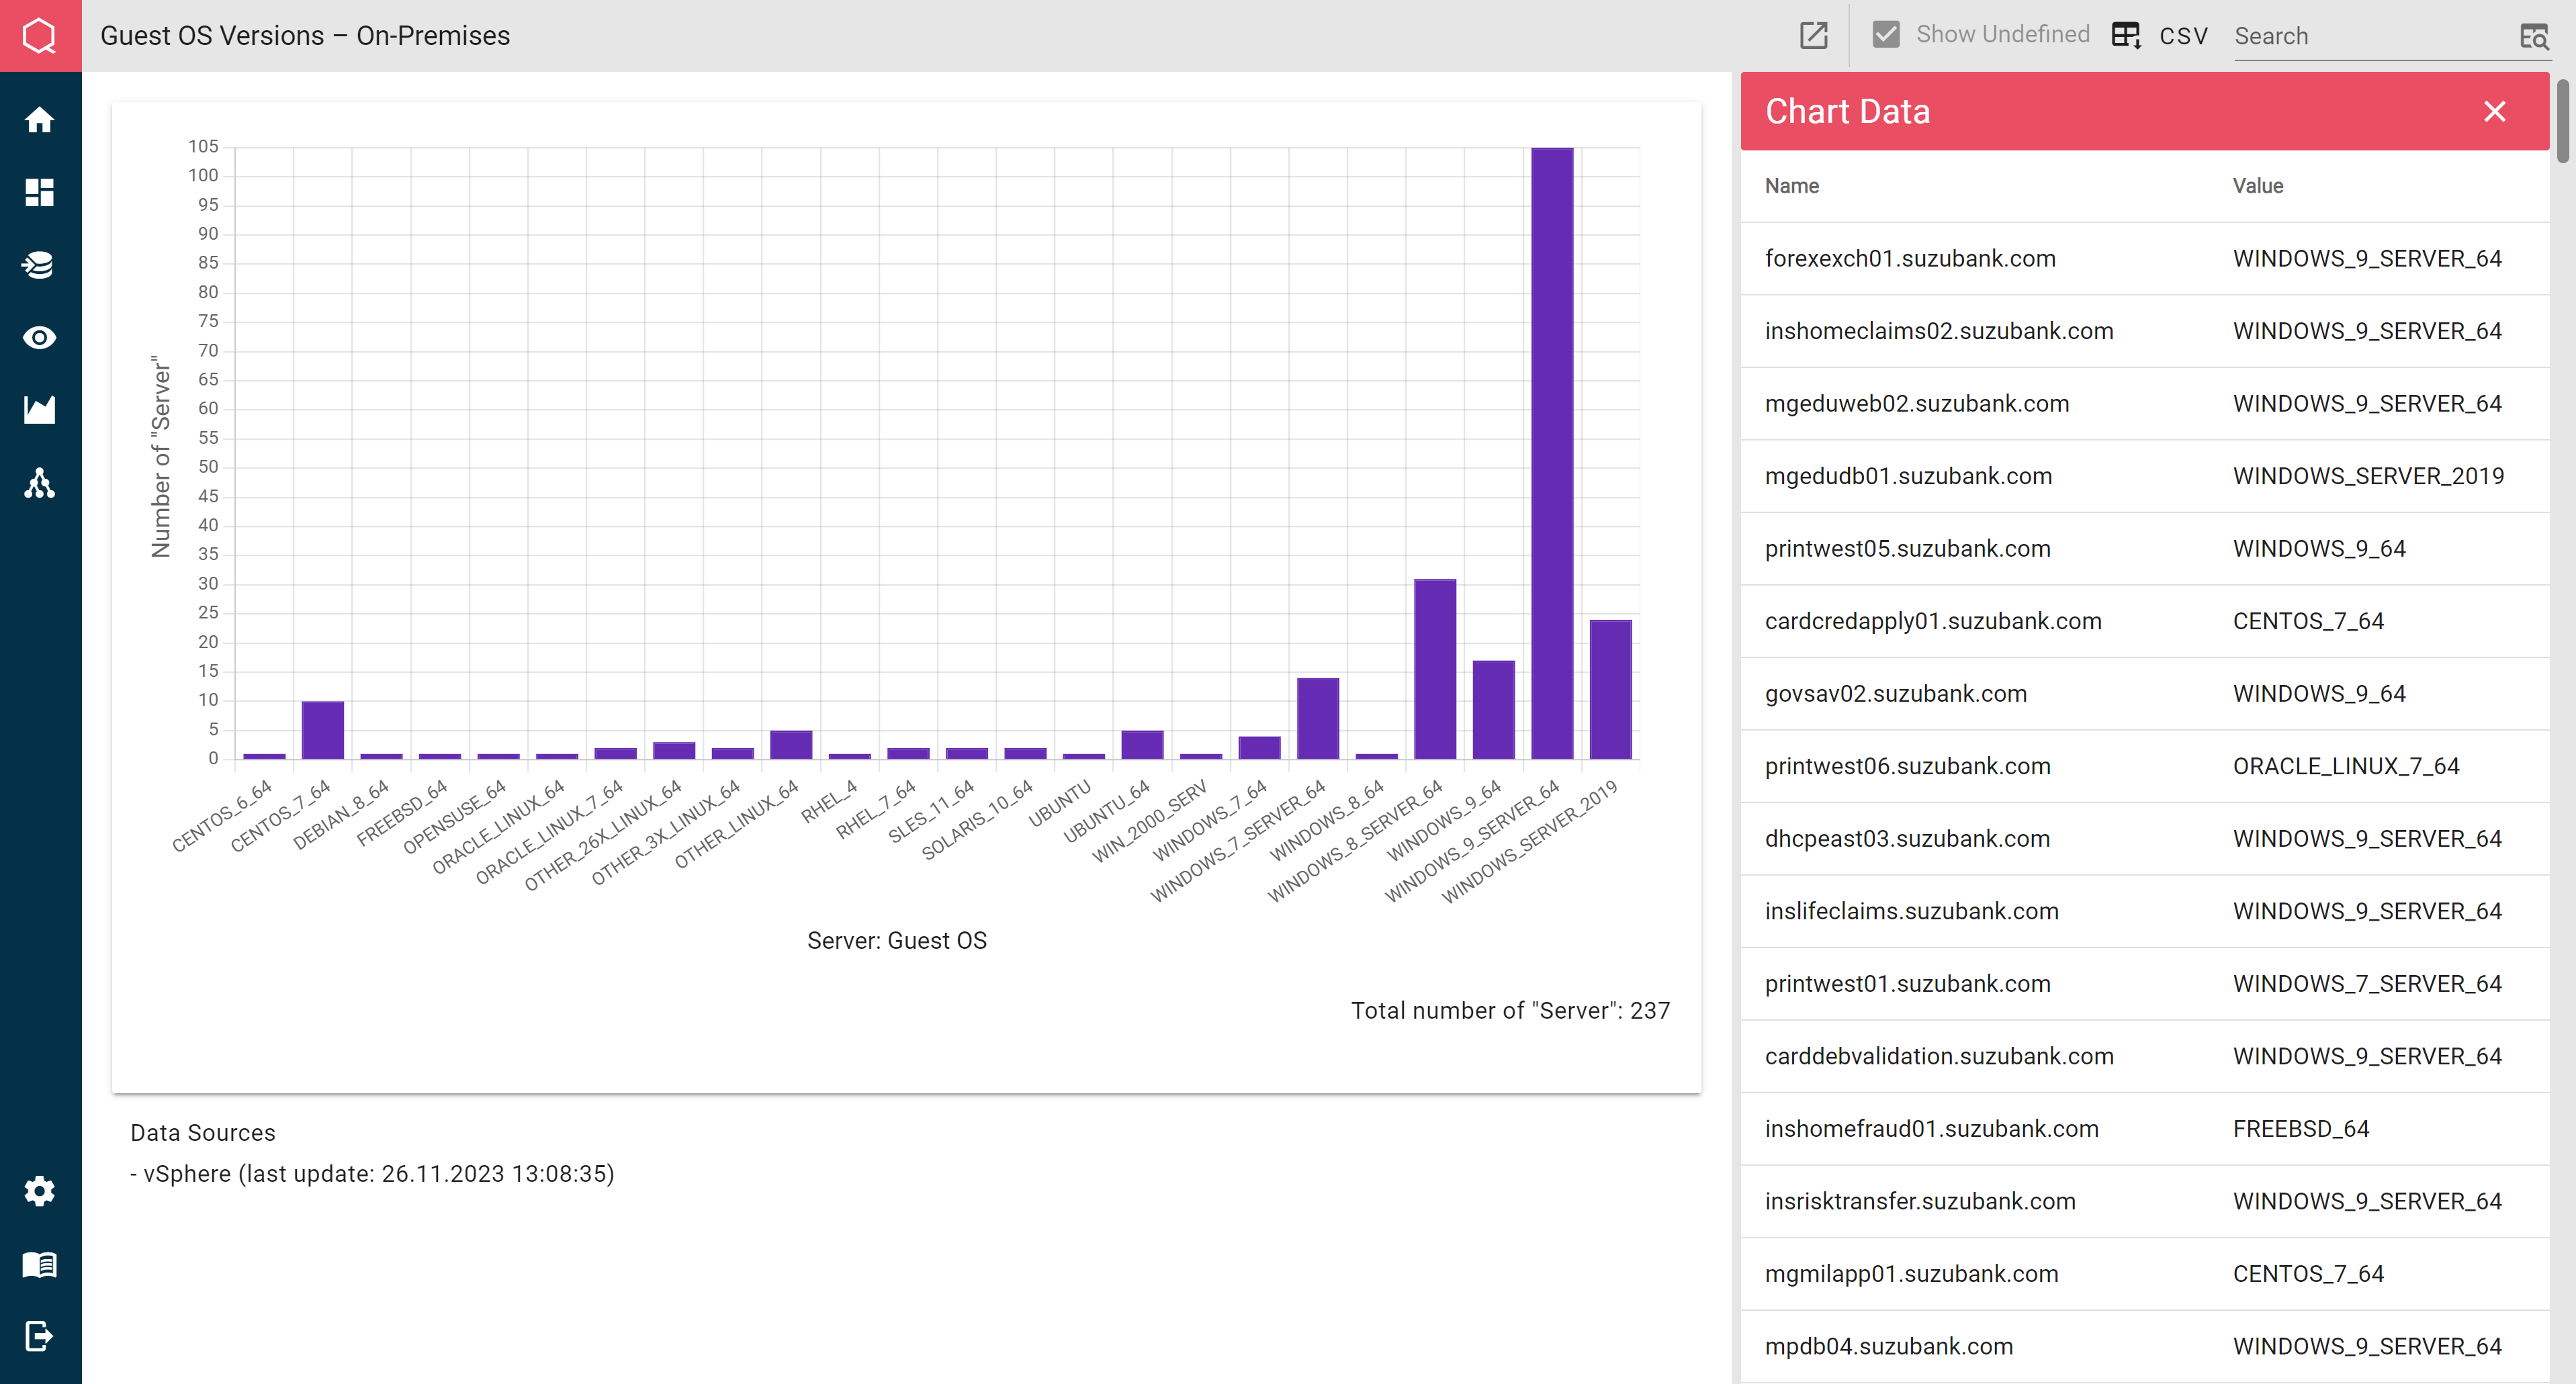The image size is (2576, 1384).
Task: Open the eye view icon
Action: tap(40, 338)
